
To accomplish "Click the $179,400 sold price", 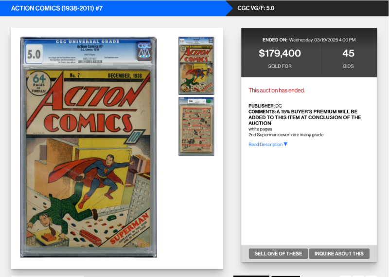I will [x=280, y=53].
